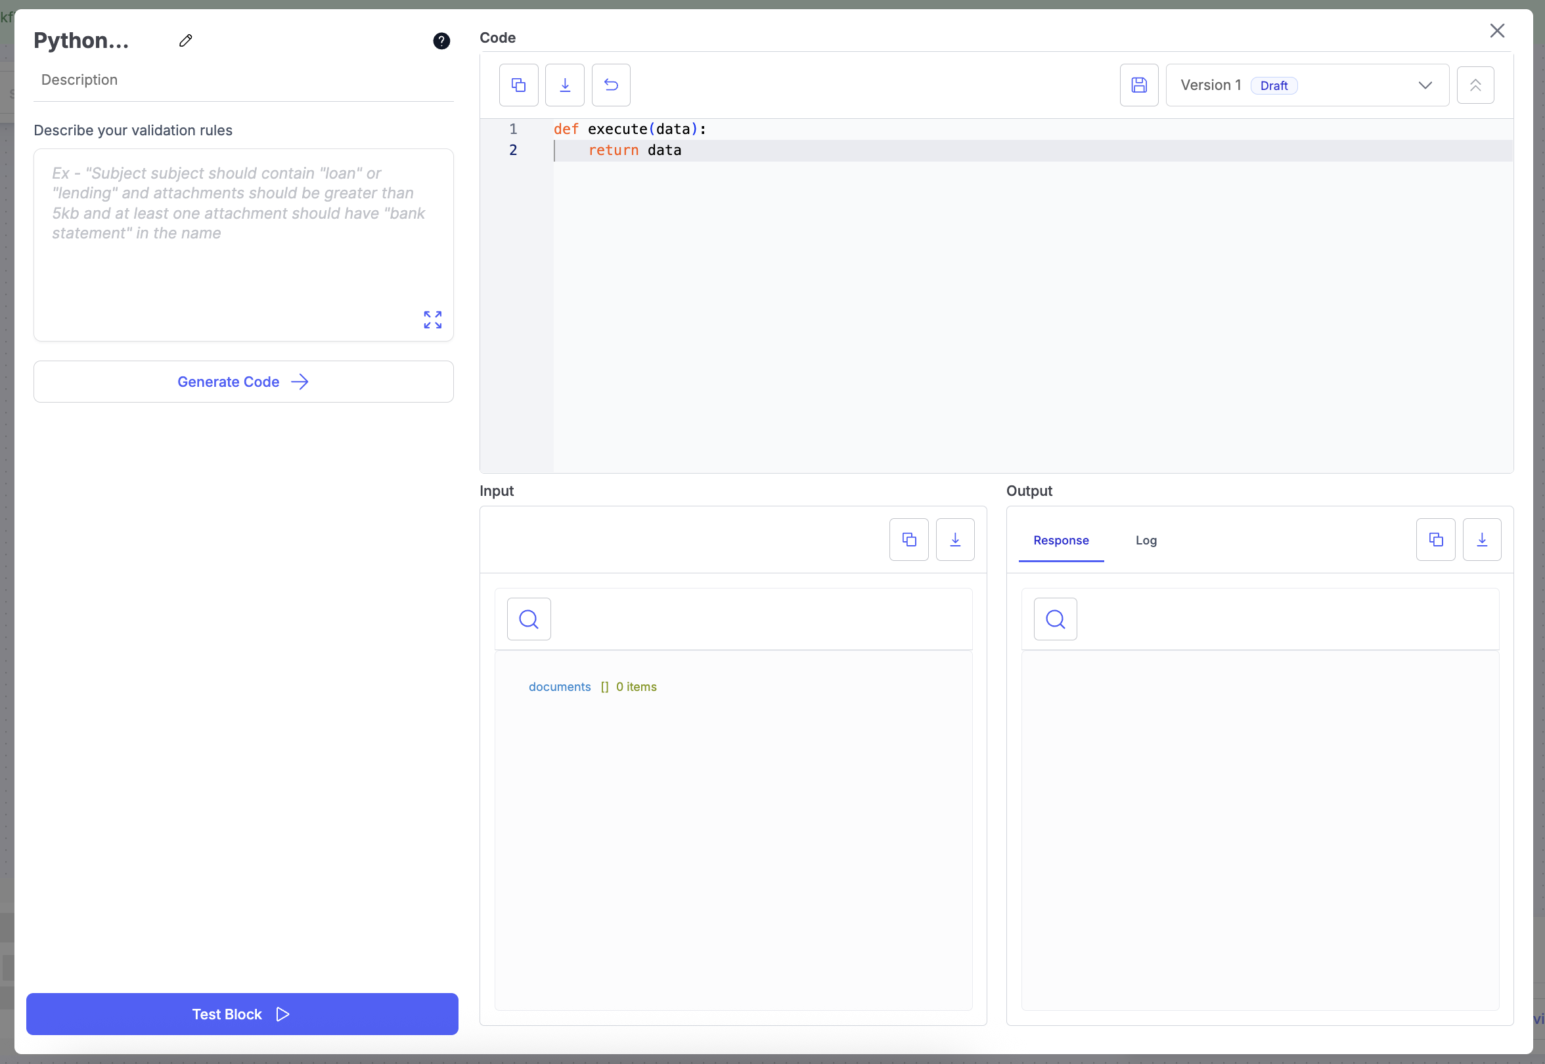Download the code using toolbar download icon

[564, 85]
